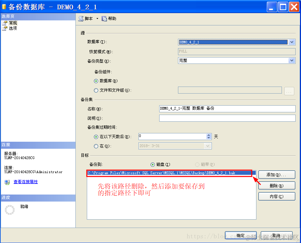Maximize the 备份数据库 window
Viewport: 301px width, 243px height.
click(x=283, y=7)
